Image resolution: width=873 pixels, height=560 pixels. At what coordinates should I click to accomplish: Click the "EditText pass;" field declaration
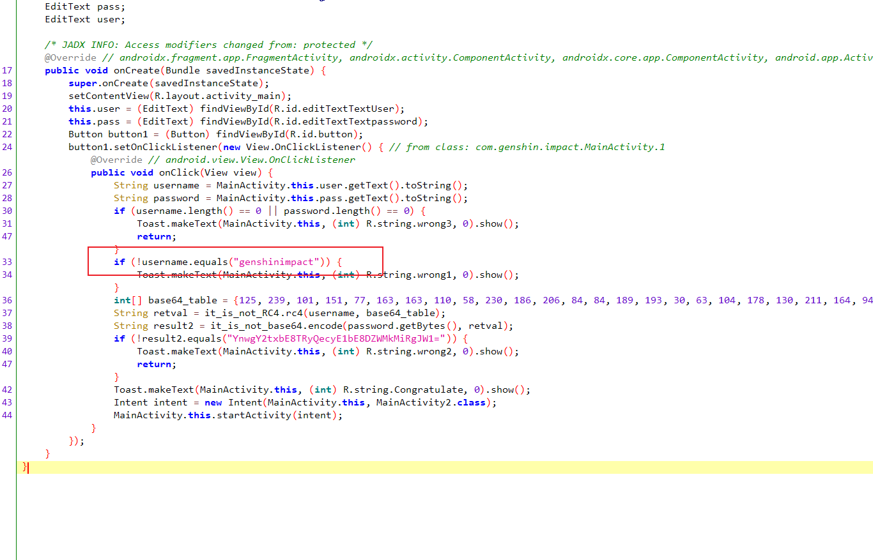tap(85, 6)
